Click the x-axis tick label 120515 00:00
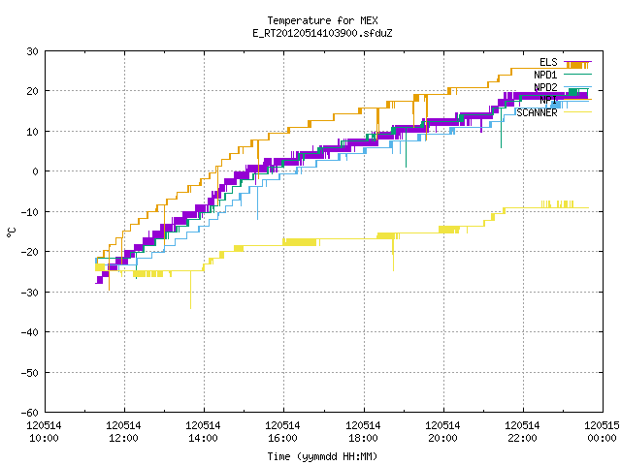The width and height of the screenshot is (621, 465). [602, 432]
